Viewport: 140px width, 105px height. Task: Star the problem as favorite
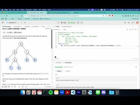tap(20, 87)
